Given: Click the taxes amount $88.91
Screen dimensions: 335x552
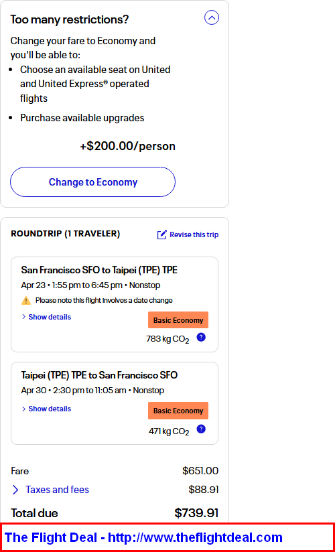Looking at the screenshot, I should pyautogui.click(x=204, y=490).
